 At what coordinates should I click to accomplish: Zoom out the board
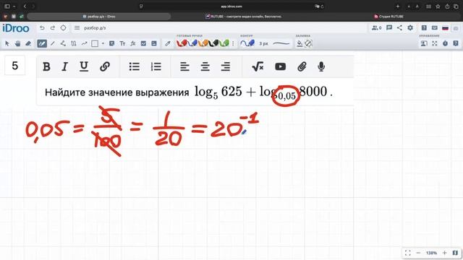(x=418, y=253)
